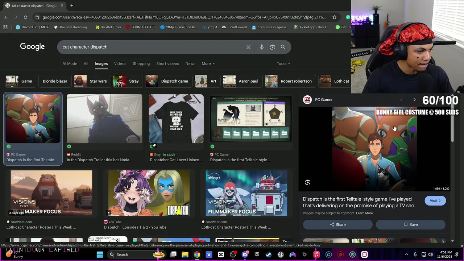Viewport: 464px width, 261px height.
Task: Filter by the Robert robertson chip
Action: coord(290,81)
